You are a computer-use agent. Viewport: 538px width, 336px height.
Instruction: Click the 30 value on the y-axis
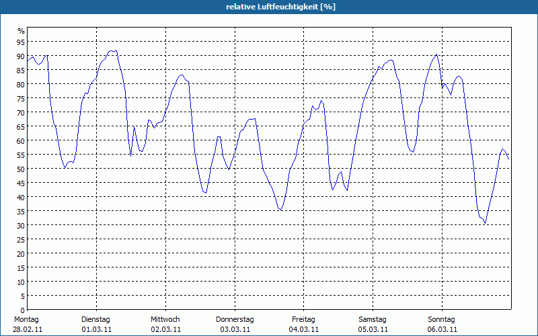click(21, 226)
